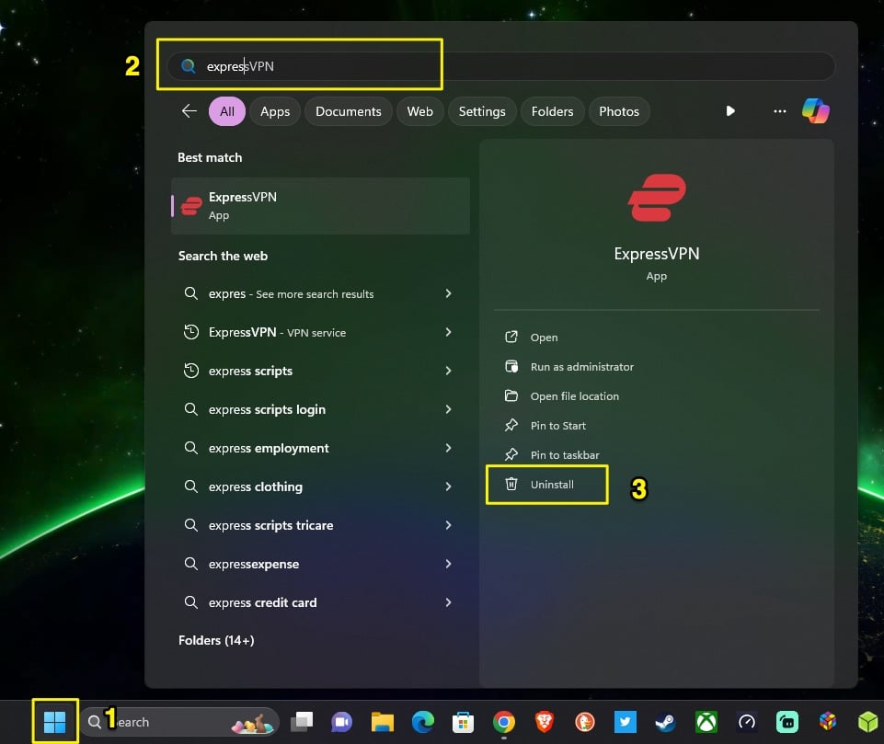This screenshot has height=744, width=884.
Task: Select 'expressexpense' web suggestion
Action: tap(320, 564)
